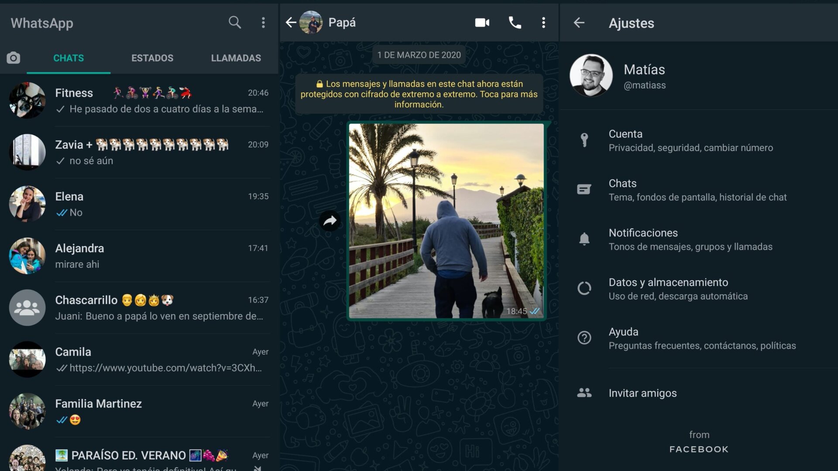Tap the end-to-end encryption notice

tap(419, 94)
